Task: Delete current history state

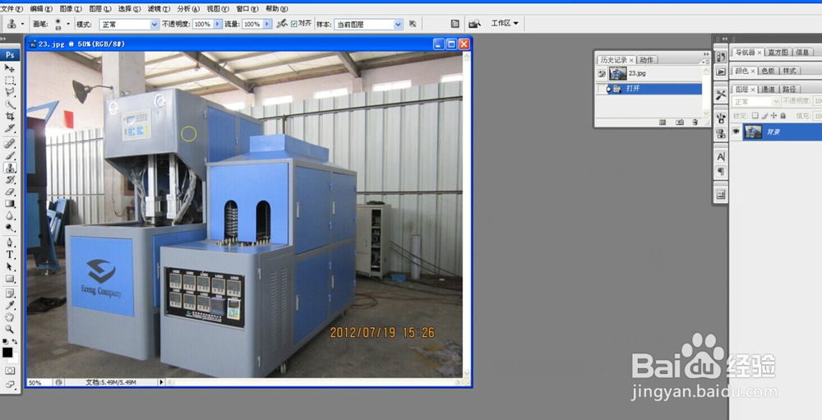Action: [x=695, y=122]
